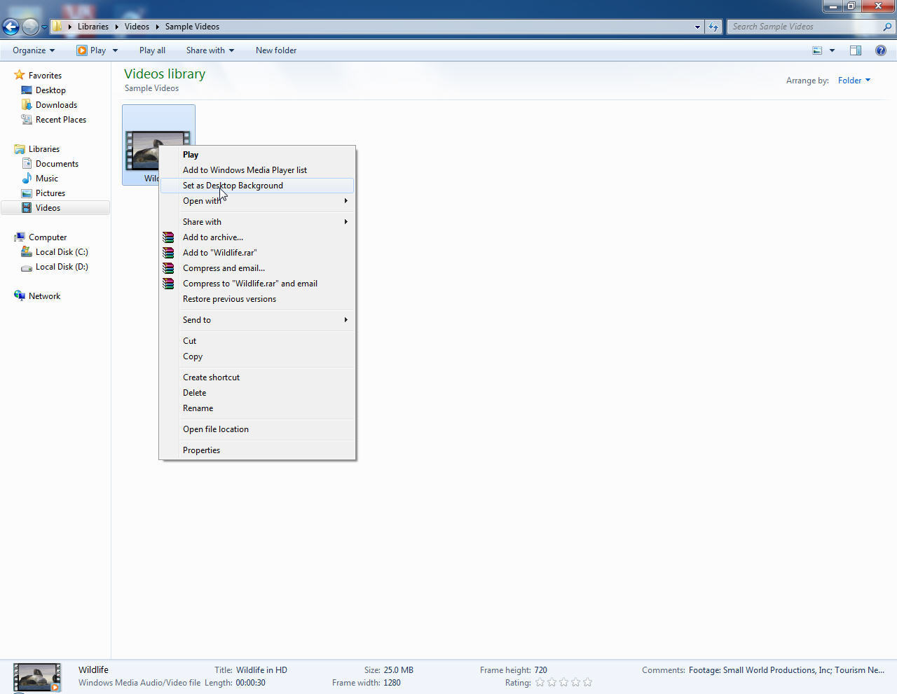Image resolution: width=897 pixels, height=694 pixels.
Task: Click the Search Sample Videos field
Action: point(804,27)
